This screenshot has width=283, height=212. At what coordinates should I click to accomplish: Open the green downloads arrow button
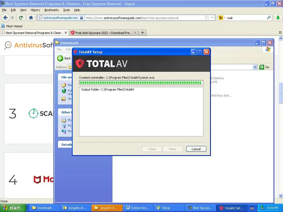pos(278,18)
